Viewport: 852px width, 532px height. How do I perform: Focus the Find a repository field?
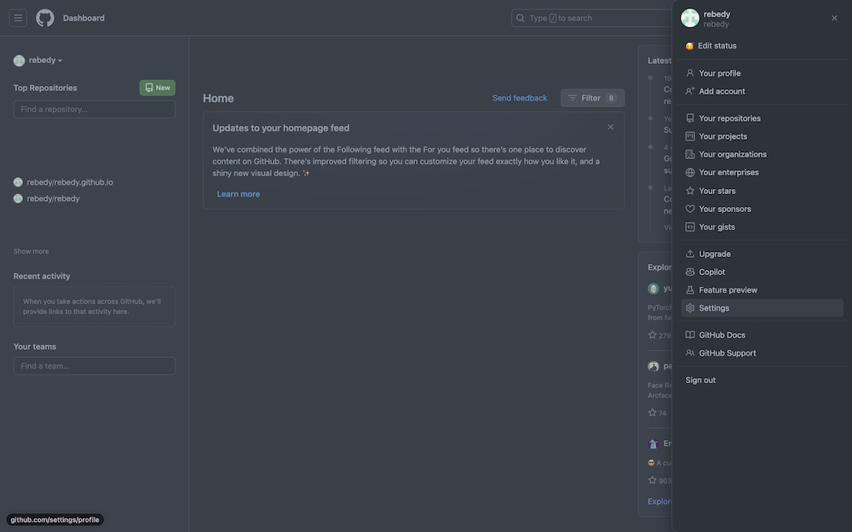95,109
